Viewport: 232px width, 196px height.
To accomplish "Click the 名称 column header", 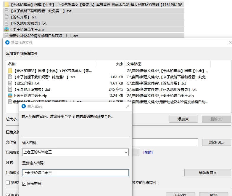I will (12, 64).
